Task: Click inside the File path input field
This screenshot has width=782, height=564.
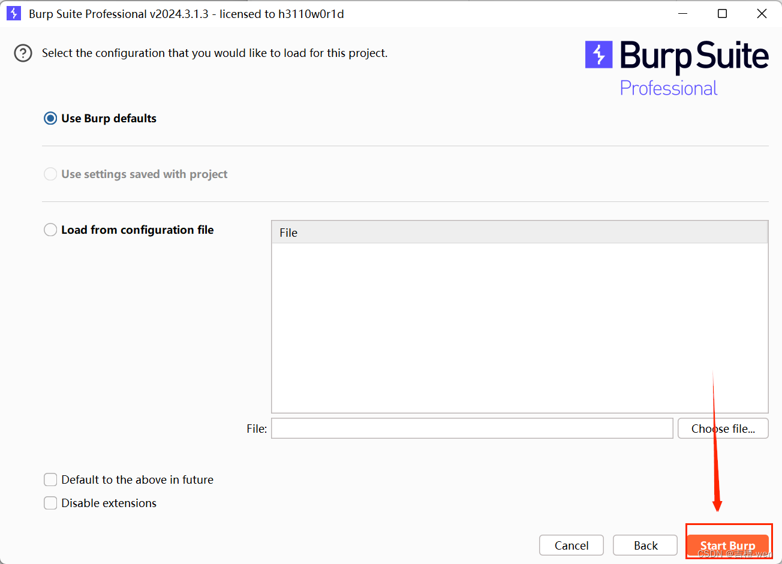Action: click(x=471, y=428)
